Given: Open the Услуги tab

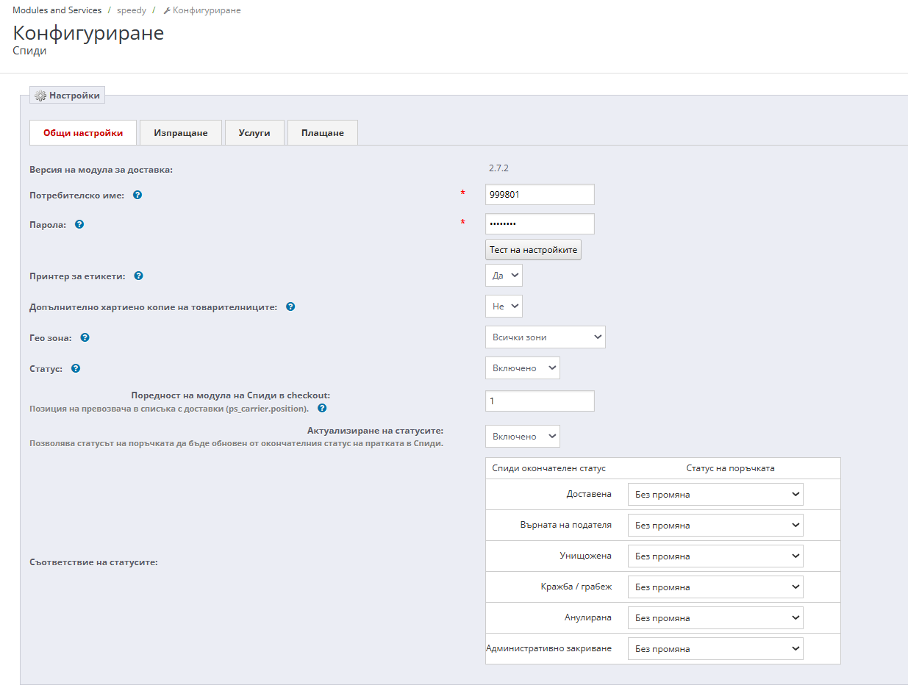Looking at the screenshot, I should coord(254,133).
